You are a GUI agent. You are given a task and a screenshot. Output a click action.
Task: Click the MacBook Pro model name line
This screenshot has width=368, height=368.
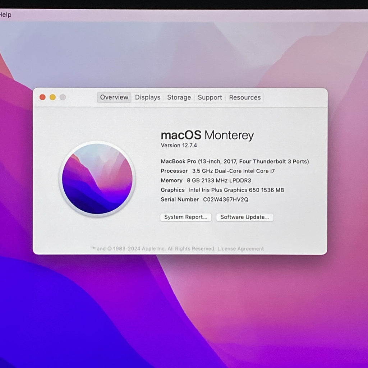click(235, 161)
